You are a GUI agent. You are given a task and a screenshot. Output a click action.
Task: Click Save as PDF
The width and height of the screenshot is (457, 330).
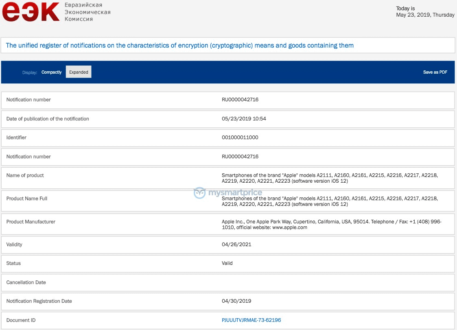click(x=435, y=72)
